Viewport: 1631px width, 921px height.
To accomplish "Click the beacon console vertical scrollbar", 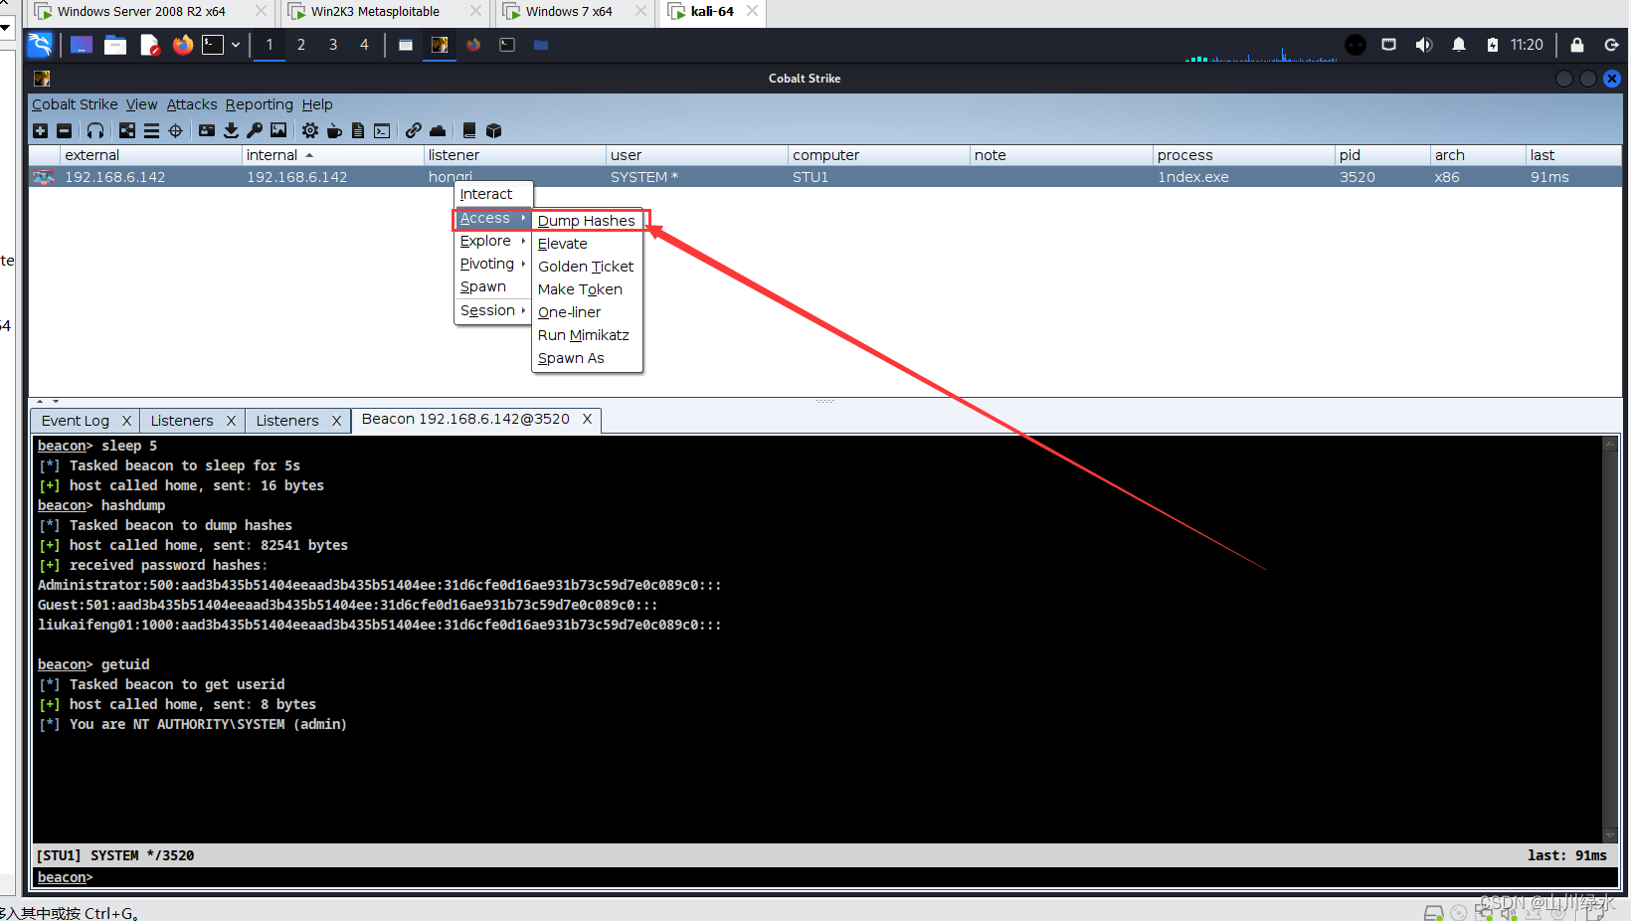I will (x=1609, y=640).
